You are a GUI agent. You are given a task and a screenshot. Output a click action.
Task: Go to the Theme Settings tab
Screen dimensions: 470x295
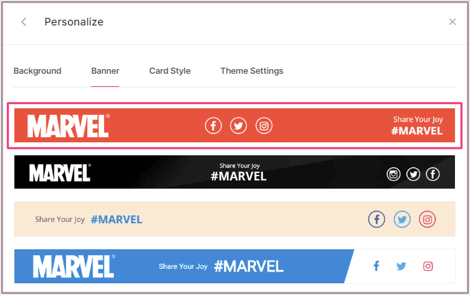(251, 71)
